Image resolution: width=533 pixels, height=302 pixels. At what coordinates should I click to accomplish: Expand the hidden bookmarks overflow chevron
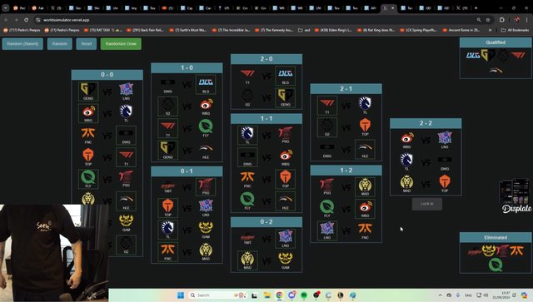pyautogui.click(x=490, y=30)
